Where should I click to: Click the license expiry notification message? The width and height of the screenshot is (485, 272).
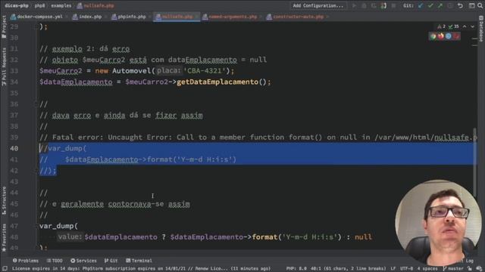tap(142, 269)
